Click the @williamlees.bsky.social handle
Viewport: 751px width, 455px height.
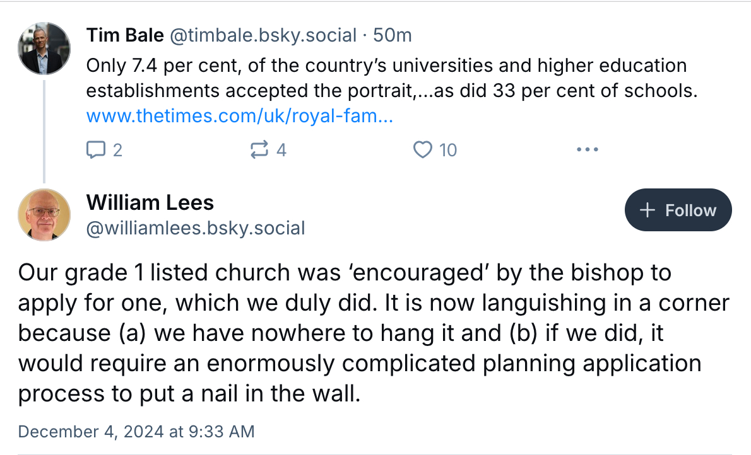pyautogui.click(x=195, y=227)
